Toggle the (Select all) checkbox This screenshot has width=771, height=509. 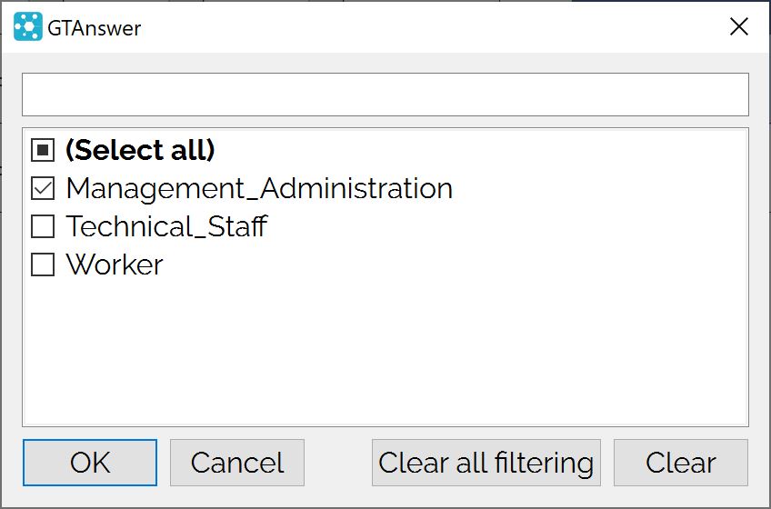pyautogui.click(x=43, y=150)
